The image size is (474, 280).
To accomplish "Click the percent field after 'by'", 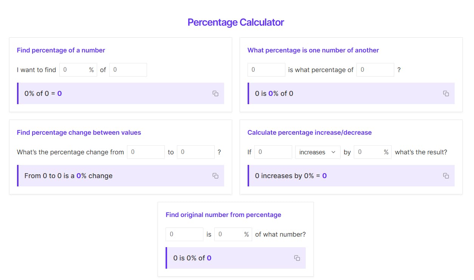I will (x=373, y=152).
